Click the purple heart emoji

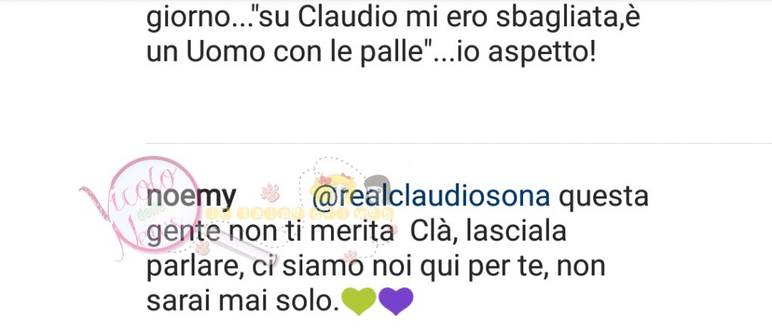(x=396, y=301)
